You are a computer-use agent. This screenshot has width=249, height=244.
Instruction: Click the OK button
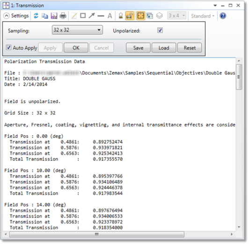pos(76,48)
